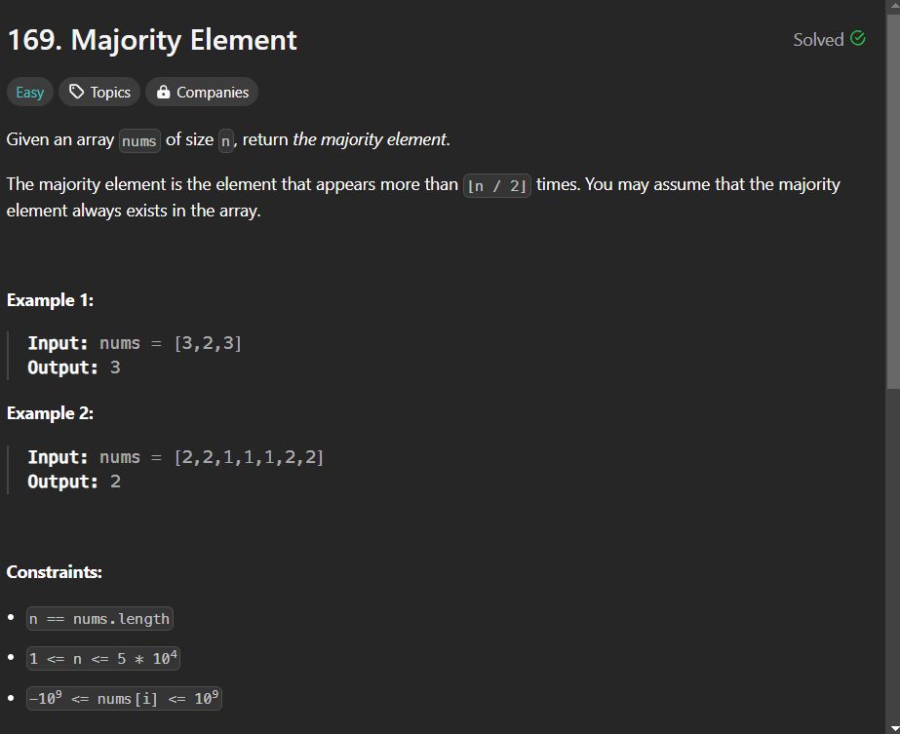Click the Easy difficulty badge

tap(30, 92)
